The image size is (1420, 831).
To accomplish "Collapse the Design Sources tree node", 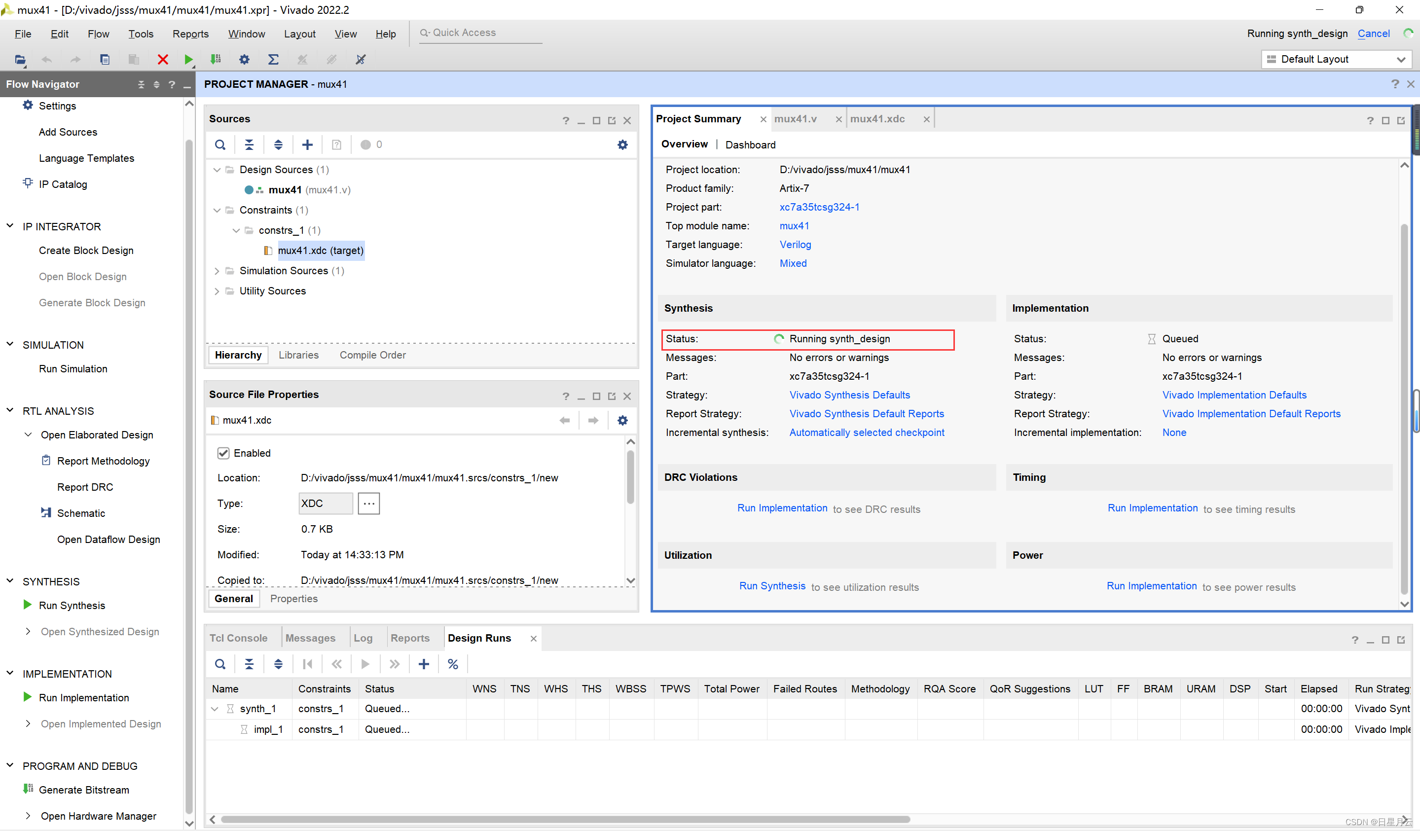I will click(217, 170).
